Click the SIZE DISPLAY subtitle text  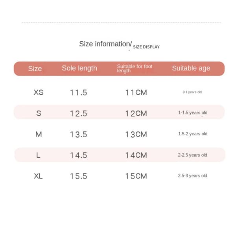coord(146,47)
